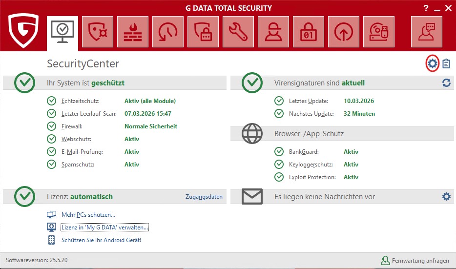This screenshot has width=456, height=269.
Task: Open the support chat person tab
Action: (x=427, y=32)
